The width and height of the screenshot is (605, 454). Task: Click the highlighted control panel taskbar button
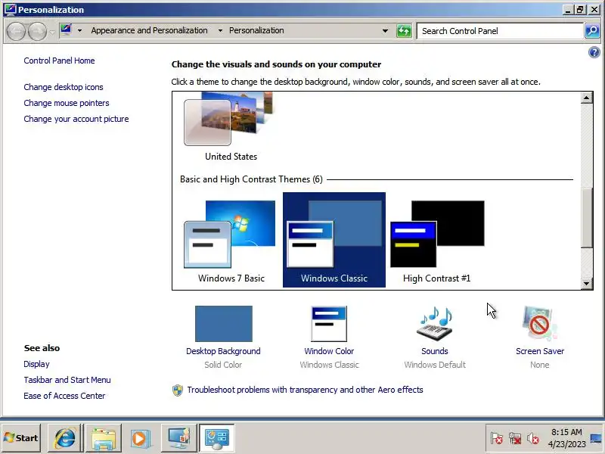216,438
